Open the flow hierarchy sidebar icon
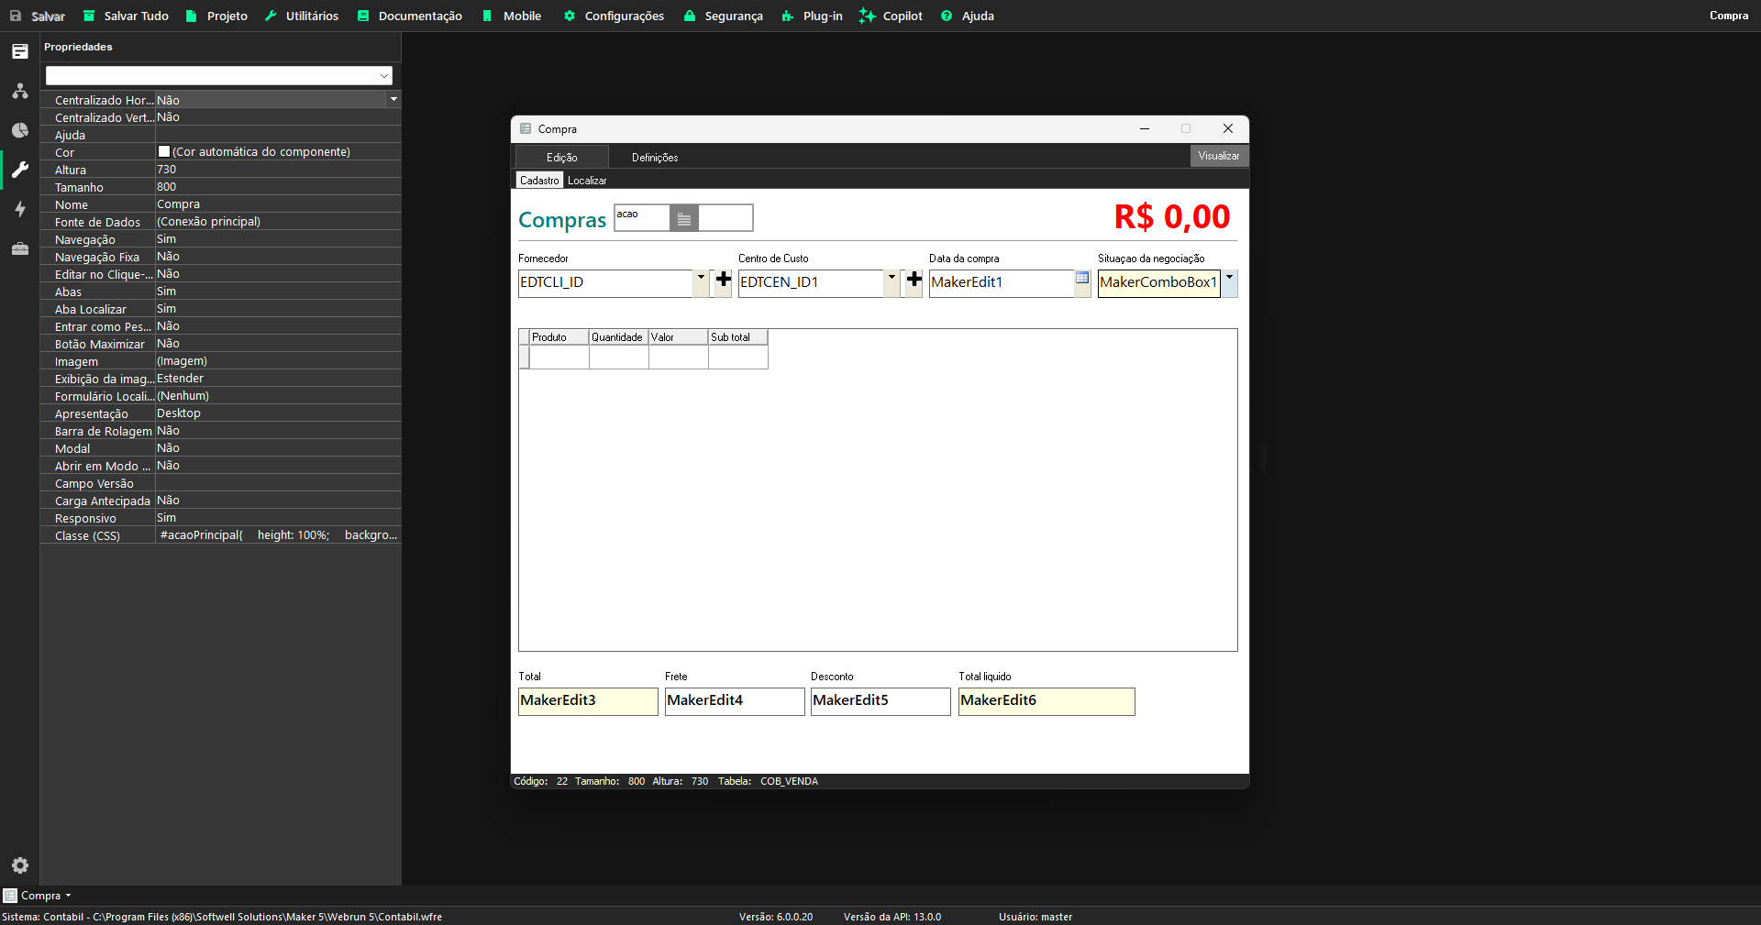Screen dimensions: 1761x925 20,91
